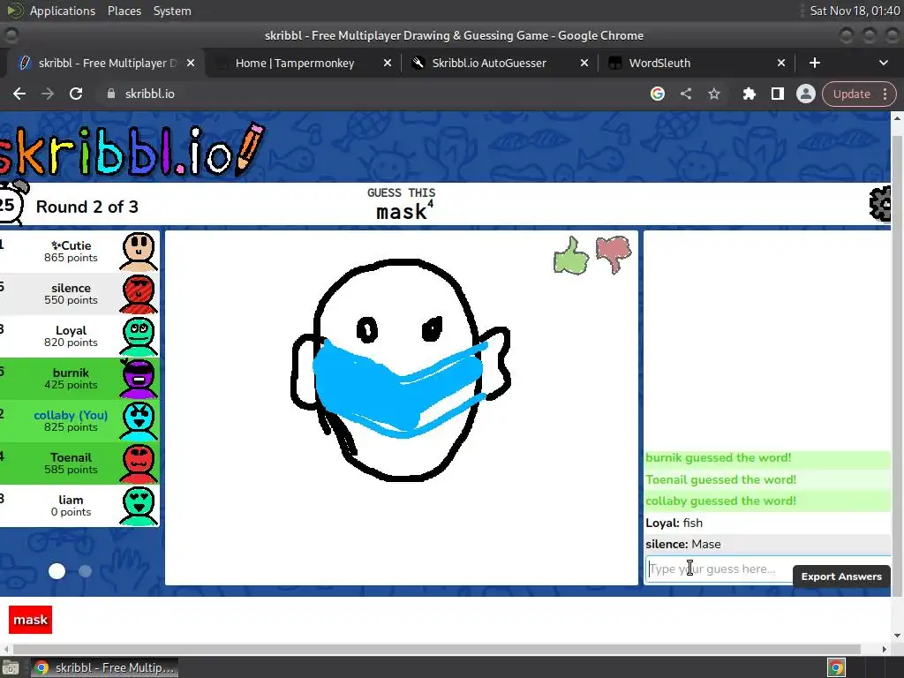Click the Export Answers button
The width and height of the screenshot is (904, 678).
tap(841, 576)
